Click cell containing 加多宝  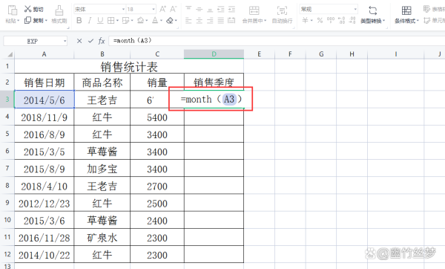(102, 169)
